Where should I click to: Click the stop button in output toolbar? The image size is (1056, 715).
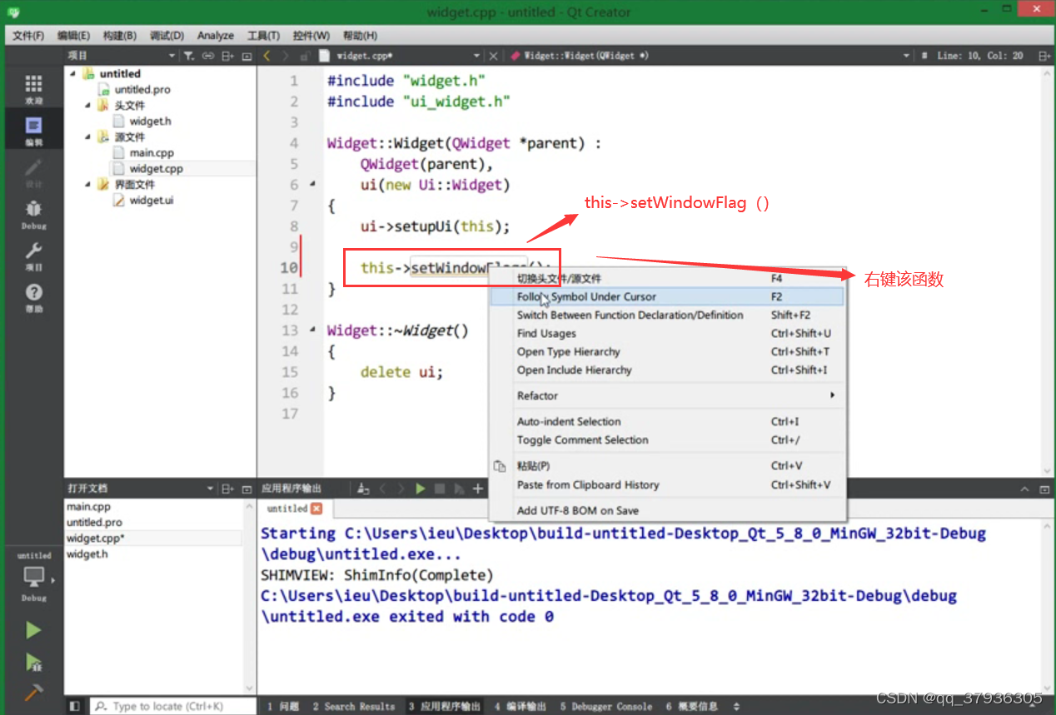click(440, 489)
